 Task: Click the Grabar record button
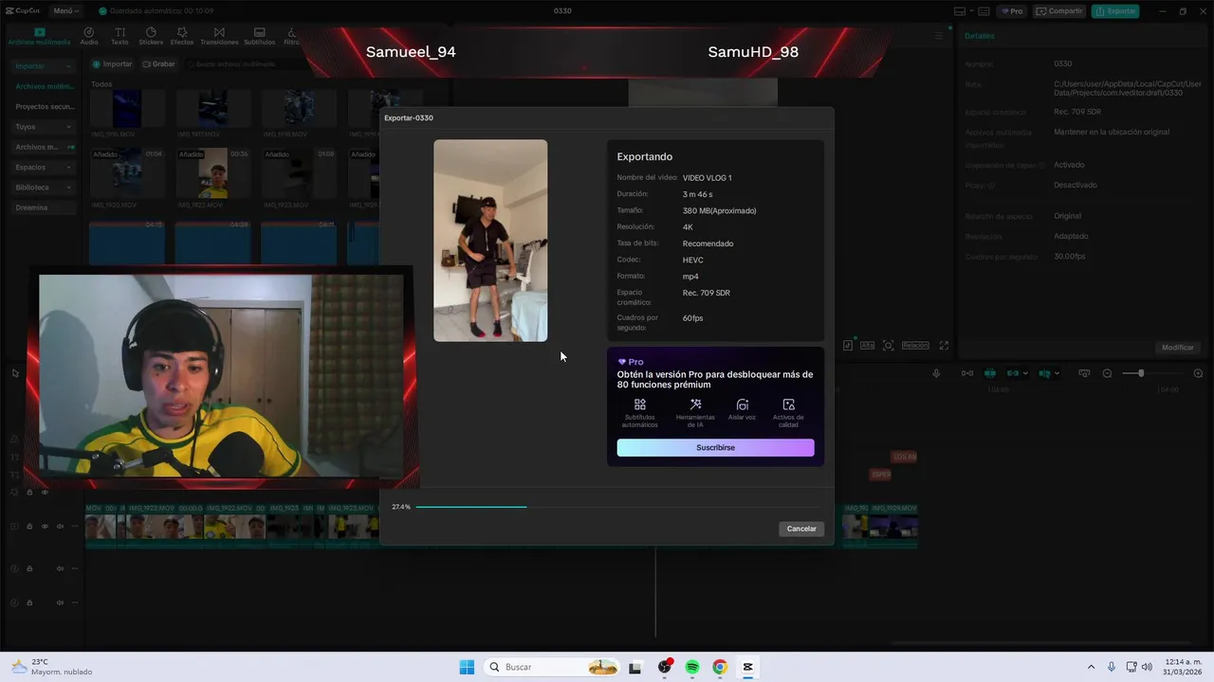coord(159,64)
